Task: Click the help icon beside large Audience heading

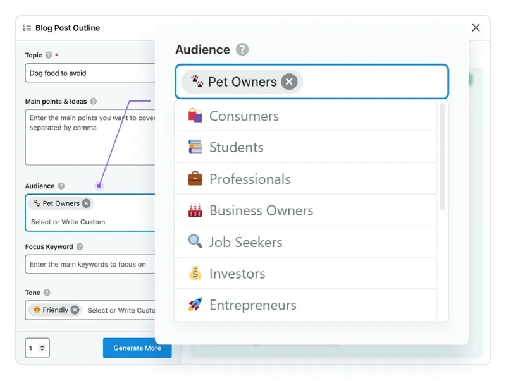Action: [242, 49]
